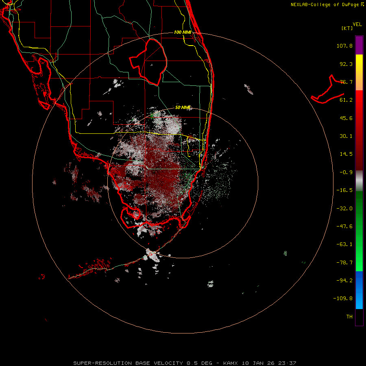
Task: Click the VEL legend title
Action: (357, 24)
